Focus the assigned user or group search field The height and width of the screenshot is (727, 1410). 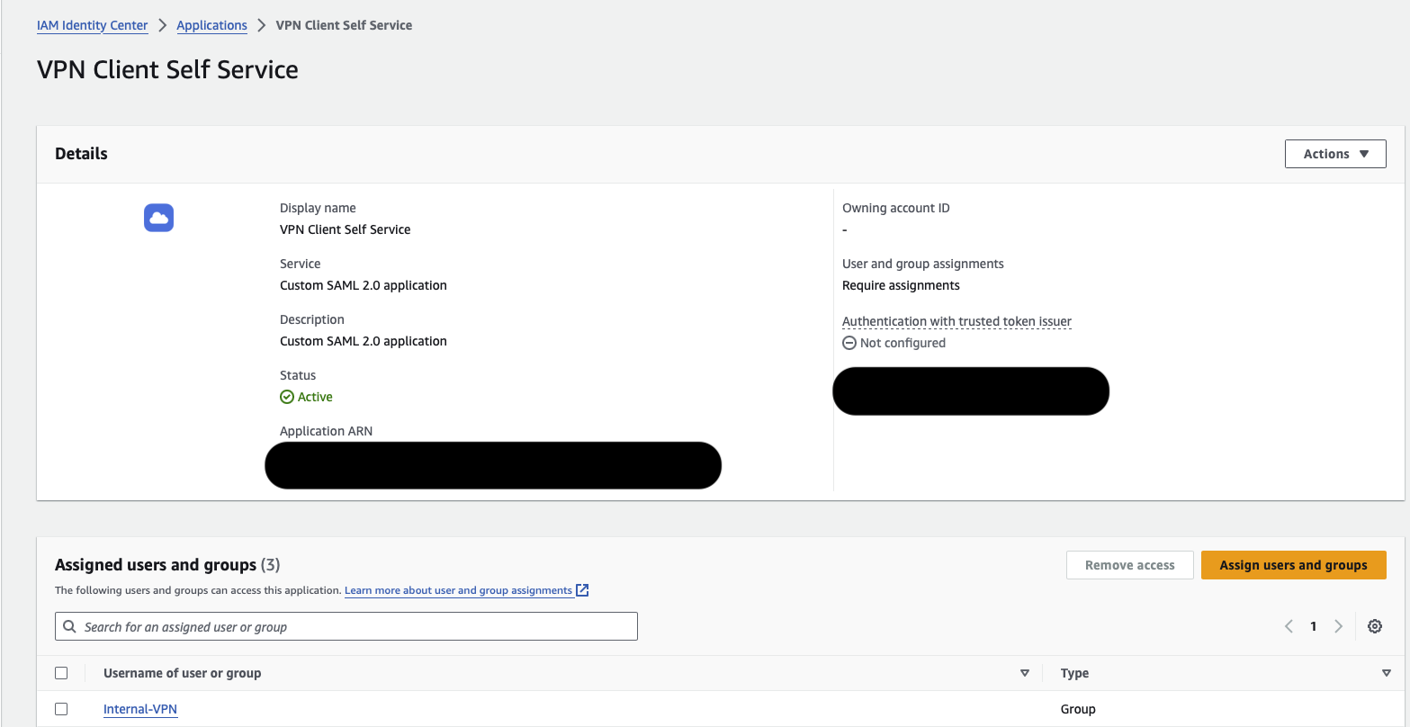pos(346,626)
